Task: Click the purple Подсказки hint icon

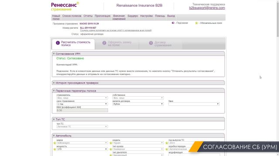Action: (x=173, y=23)
